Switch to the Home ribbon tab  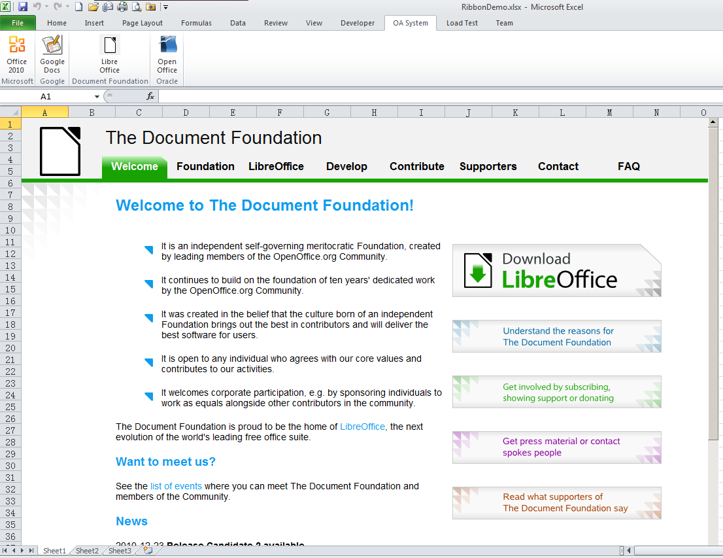click(57, 23)
